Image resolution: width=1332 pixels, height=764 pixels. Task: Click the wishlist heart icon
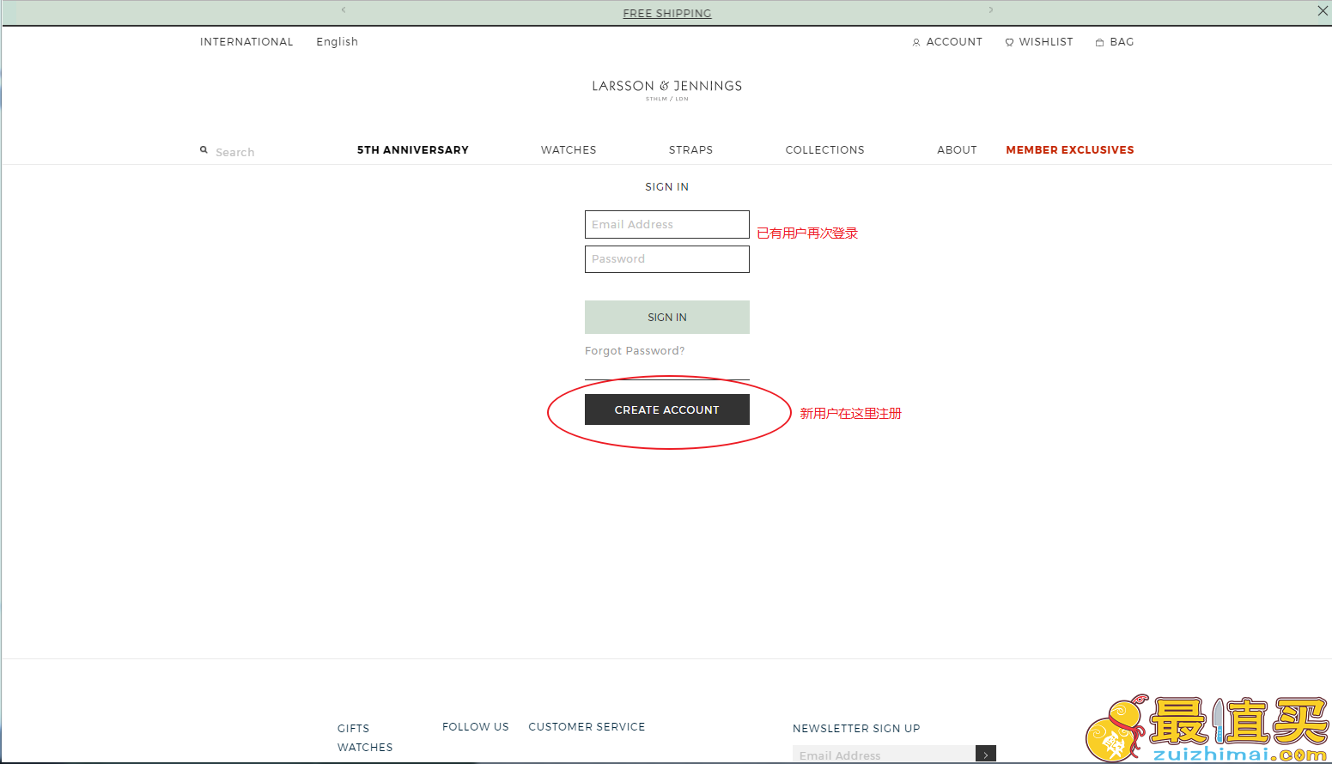point(1009,42)
